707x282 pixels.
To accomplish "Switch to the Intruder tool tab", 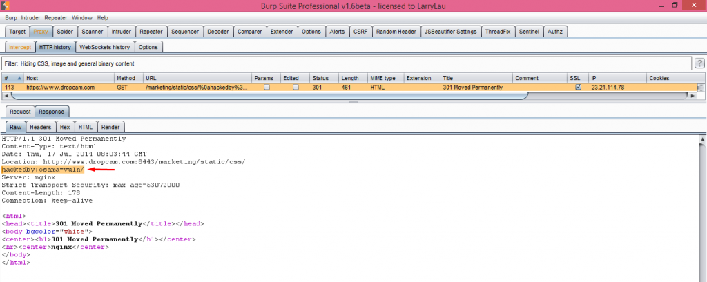I will click(122, 32).
